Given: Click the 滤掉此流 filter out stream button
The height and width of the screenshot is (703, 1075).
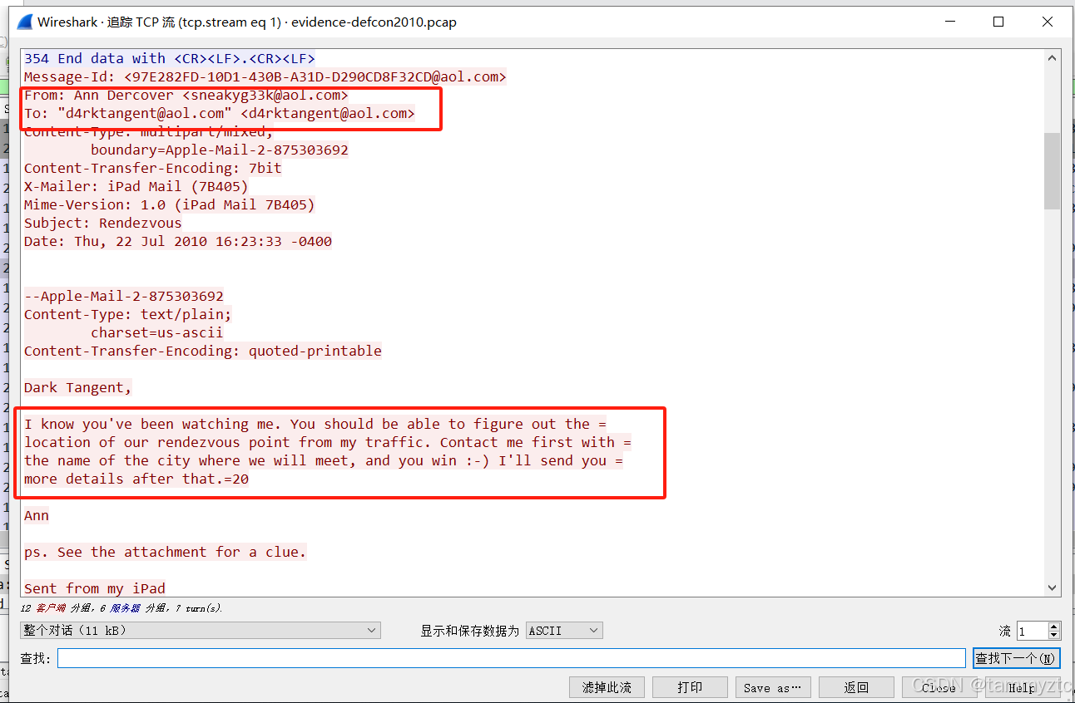Looking at the screenshot, I should [607, 687].
